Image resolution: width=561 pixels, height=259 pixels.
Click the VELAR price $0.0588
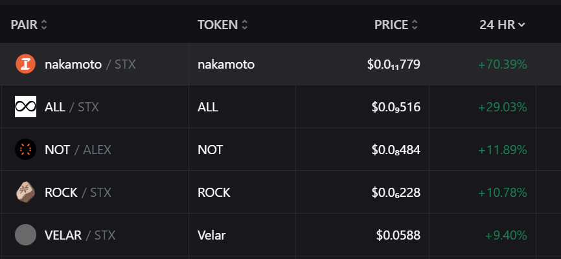click(x=398, y=235)
